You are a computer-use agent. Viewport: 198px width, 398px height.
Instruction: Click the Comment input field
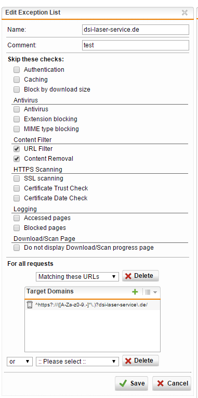click(x=136, y=45)
